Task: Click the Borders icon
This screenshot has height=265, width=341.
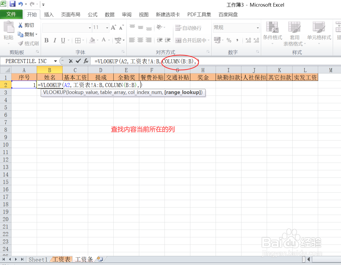Action: tap(78, 40)
